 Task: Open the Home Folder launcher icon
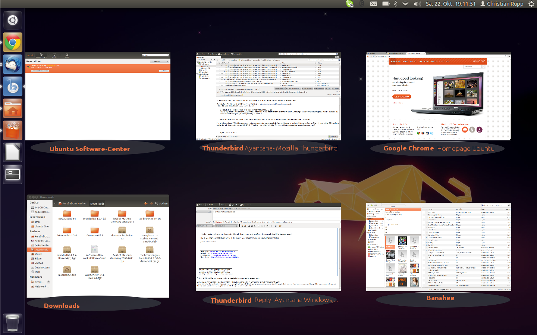tap(13, 109)
